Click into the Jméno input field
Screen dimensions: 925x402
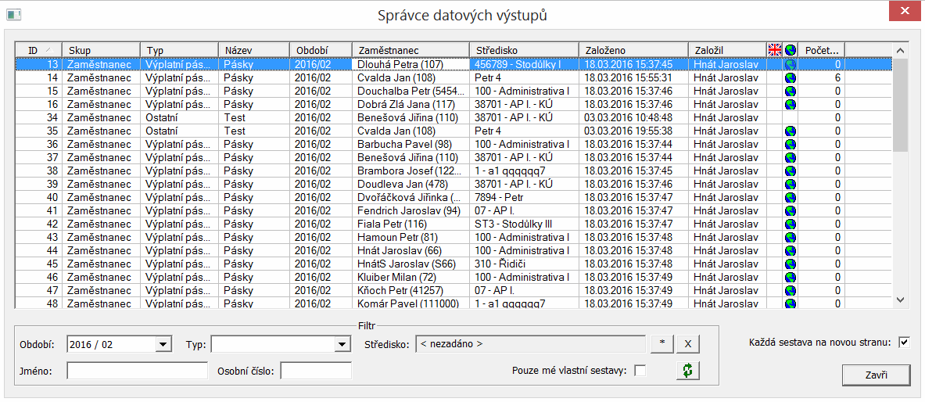[x=138, y=371]
